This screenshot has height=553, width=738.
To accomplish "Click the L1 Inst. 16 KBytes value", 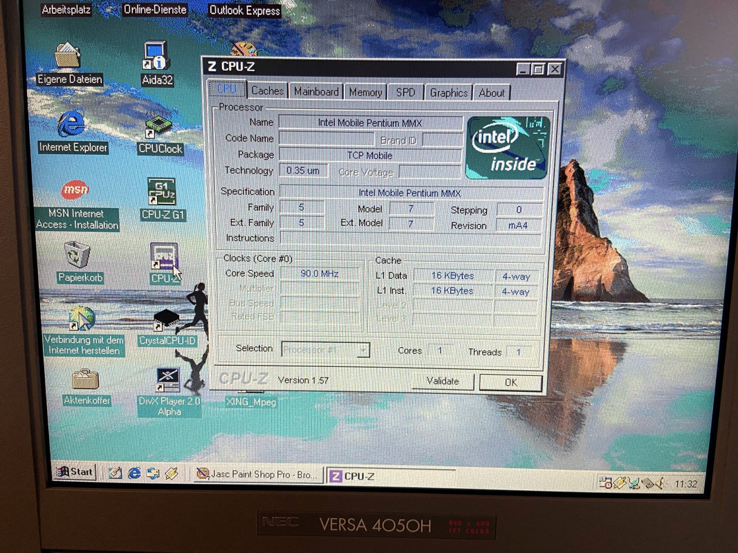I will point(452,290).
